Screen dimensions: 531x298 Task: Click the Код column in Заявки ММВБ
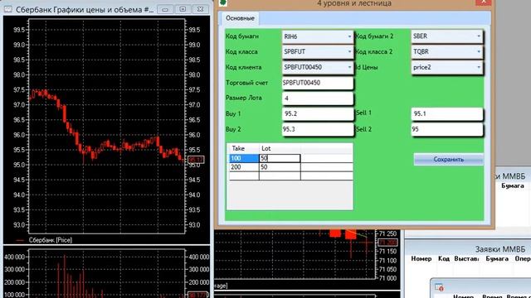[x=443, y=258]
